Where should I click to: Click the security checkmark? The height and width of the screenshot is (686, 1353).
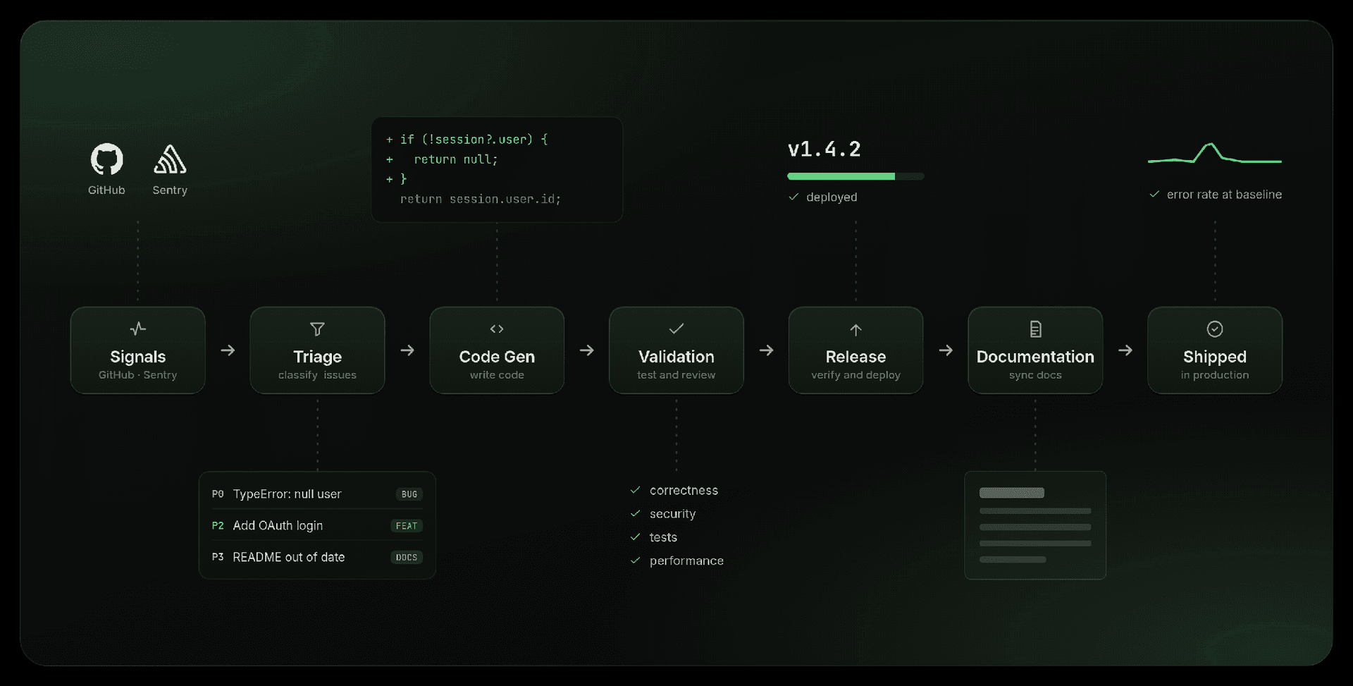point(635,513)
